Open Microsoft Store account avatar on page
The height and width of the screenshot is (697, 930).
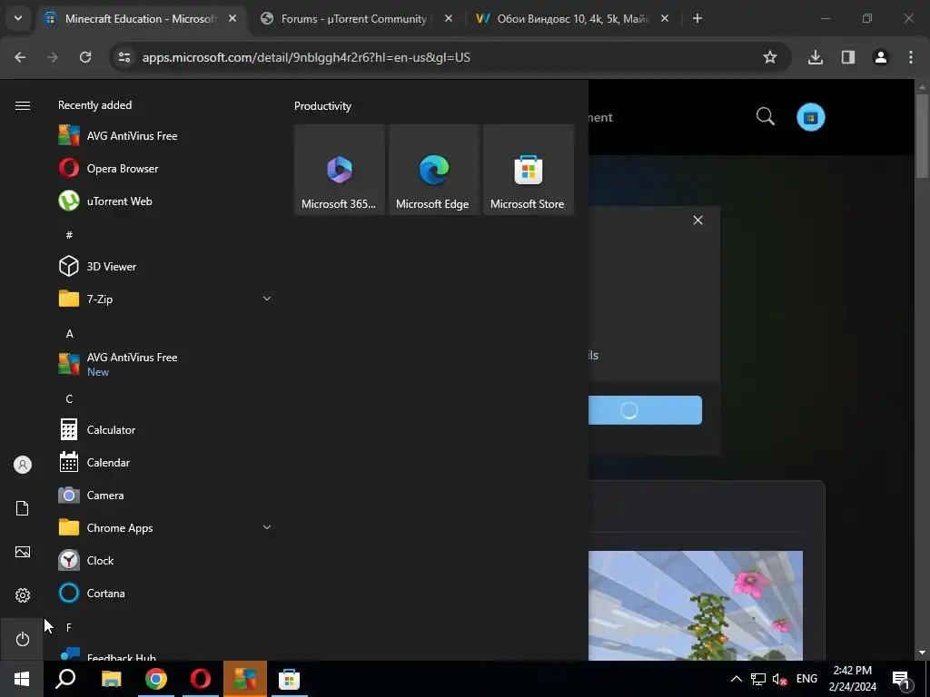(x=811, y=117)
